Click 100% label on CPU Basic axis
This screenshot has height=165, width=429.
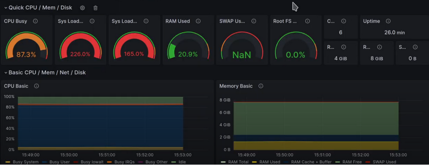[9, 97]
